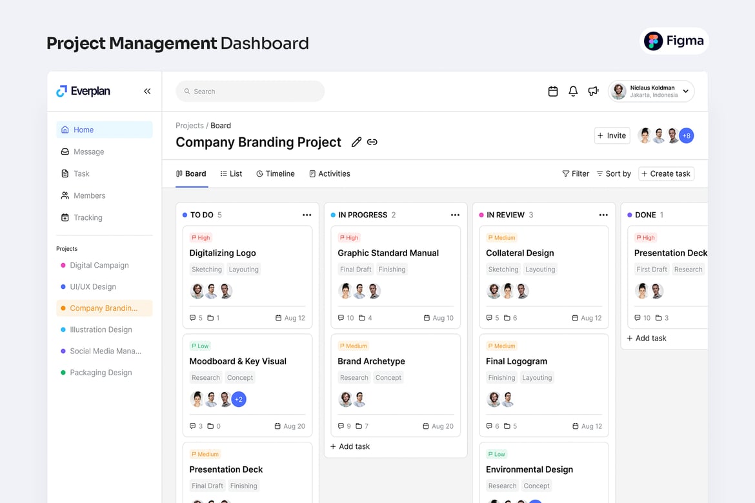Click comments icon on Graphic Standard Manual card
The width and height of the screenshot is (755, 503).
click(x=341, y=318)
